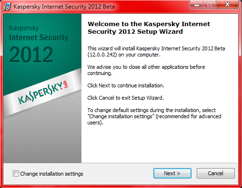Click the window title Kaspersky Internet Security 2012 Beta
242x188 pixels.
[64, 7]
